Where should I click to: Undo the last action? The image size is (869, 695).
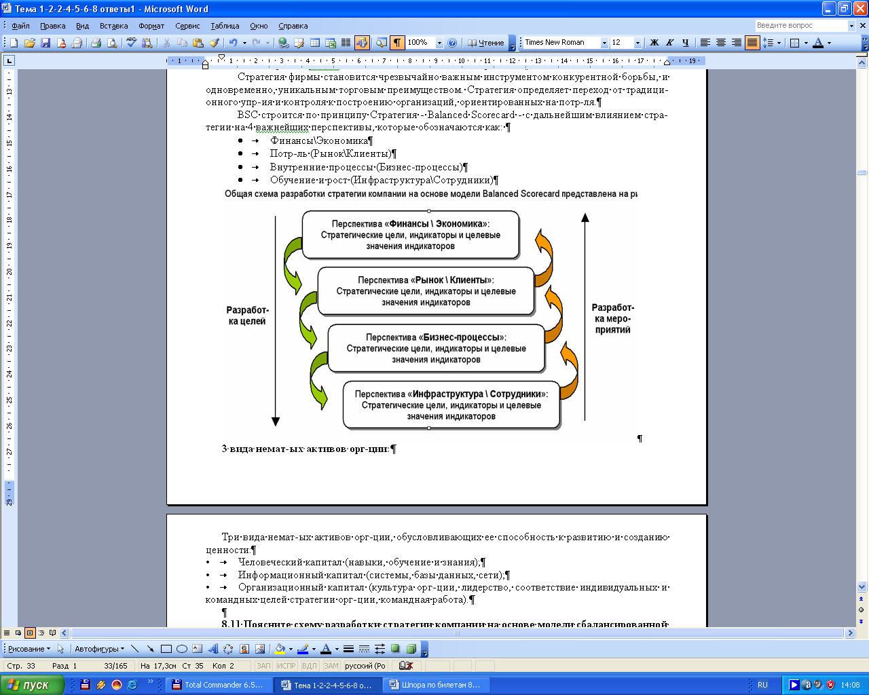pos(233,43)
